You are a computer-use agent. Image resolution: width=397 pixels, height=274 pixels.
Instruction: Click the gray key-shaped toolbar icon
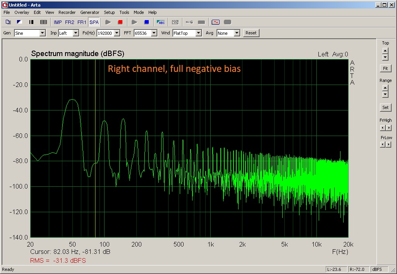click(x=189, y=22)
